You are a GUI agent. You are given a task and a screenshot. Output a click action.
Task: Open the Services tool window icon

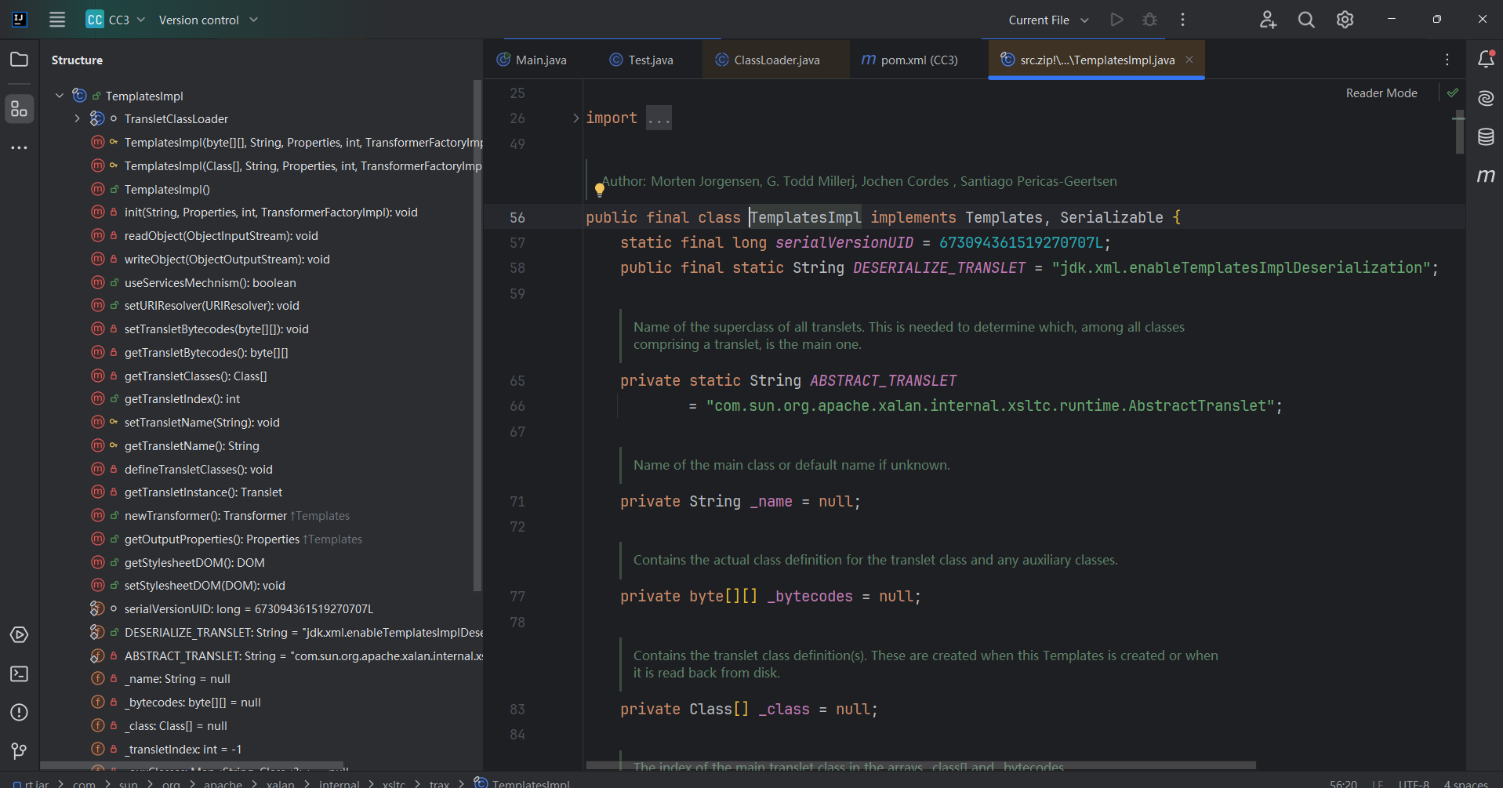[x=20, y=634]
